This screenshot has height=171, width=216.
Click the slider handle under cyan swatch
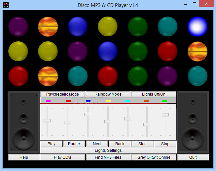[x=128, y=119]
